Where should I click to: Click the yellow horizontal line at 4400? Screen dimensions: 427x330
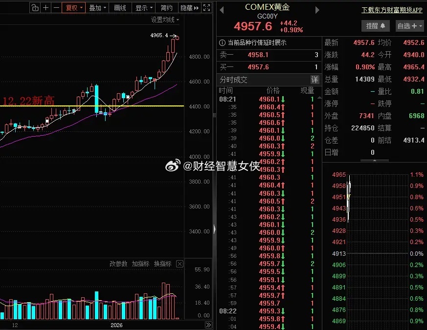pos(92,106)
